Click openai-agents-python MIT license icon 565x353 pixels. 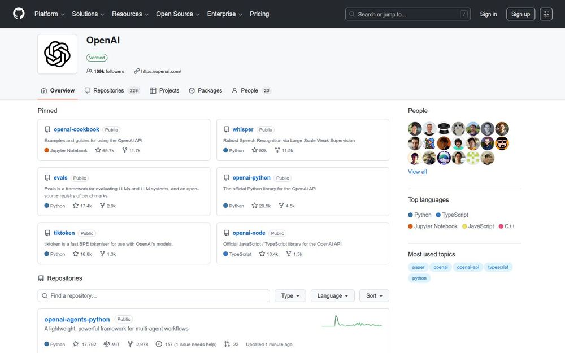pyautogui.click(x=106, y=345)
